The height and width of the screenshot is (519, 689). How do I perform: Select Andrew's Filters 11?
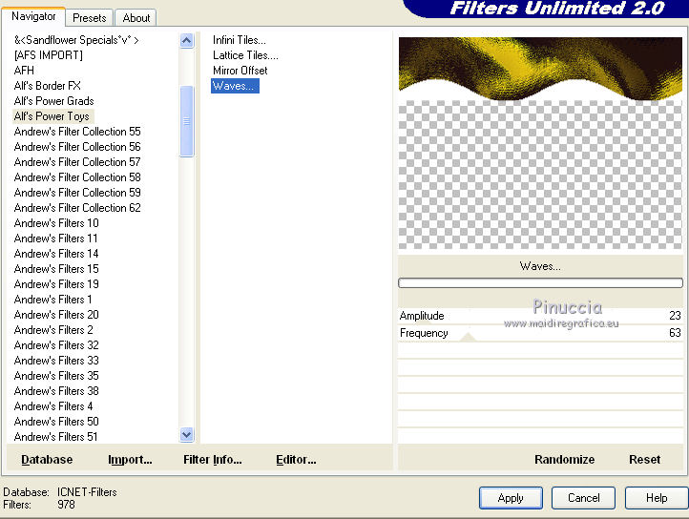point(55,239)
